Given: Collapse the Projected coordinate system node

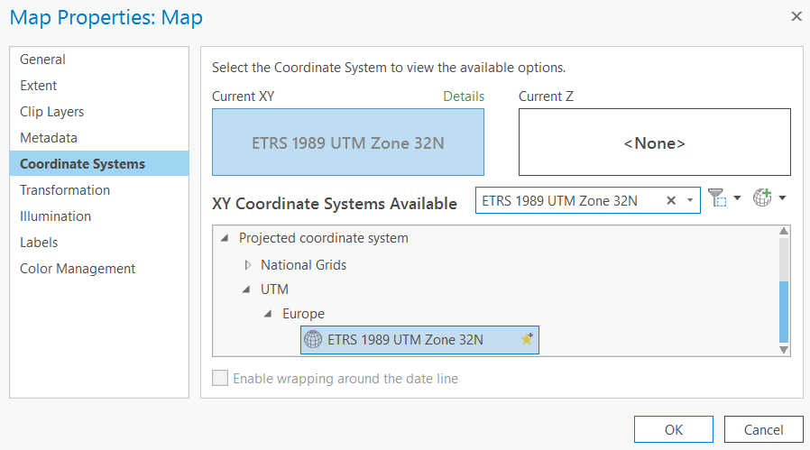Looking at the screenshot, I should [223, 239].
